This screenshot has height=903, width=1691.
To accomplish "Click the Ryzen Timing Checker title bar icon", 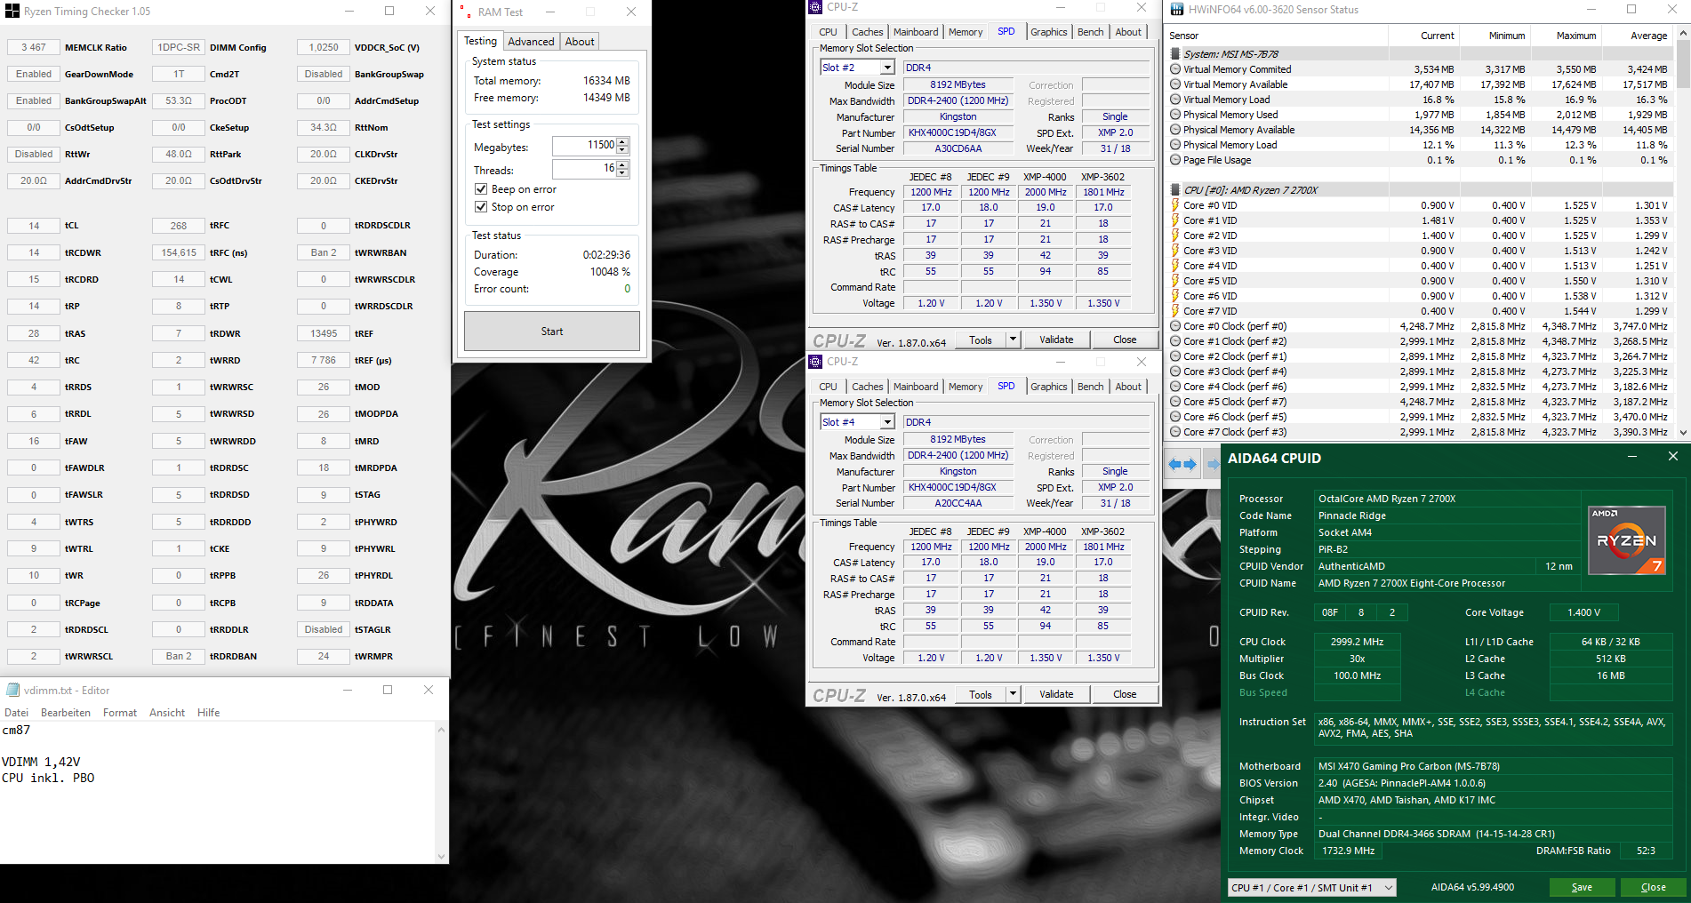I will point(12,12).
